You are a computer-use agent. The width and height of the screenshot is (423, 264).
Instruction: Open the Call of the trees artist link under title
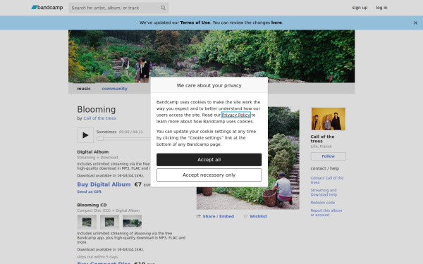(100, 118)
